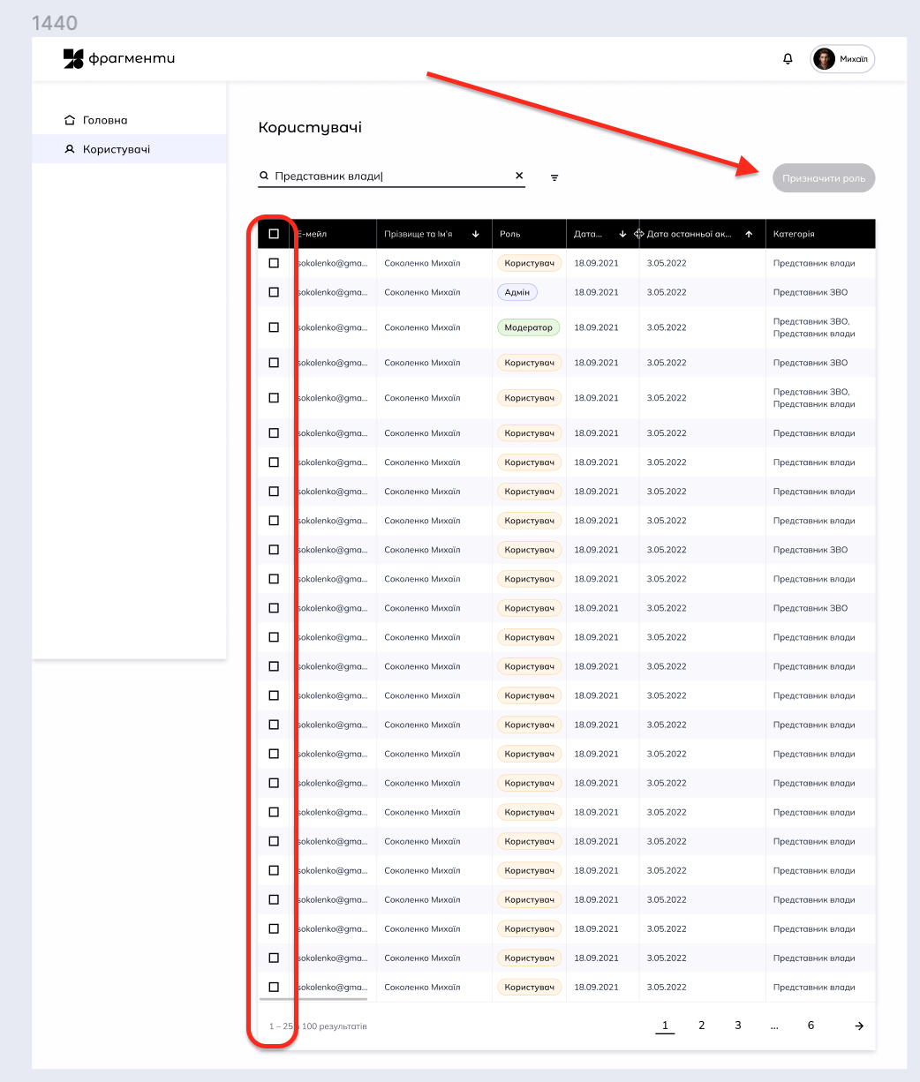The image size is (920, 1082).
Task: Open the Головна sidebar section
Action: click(104, 119)
